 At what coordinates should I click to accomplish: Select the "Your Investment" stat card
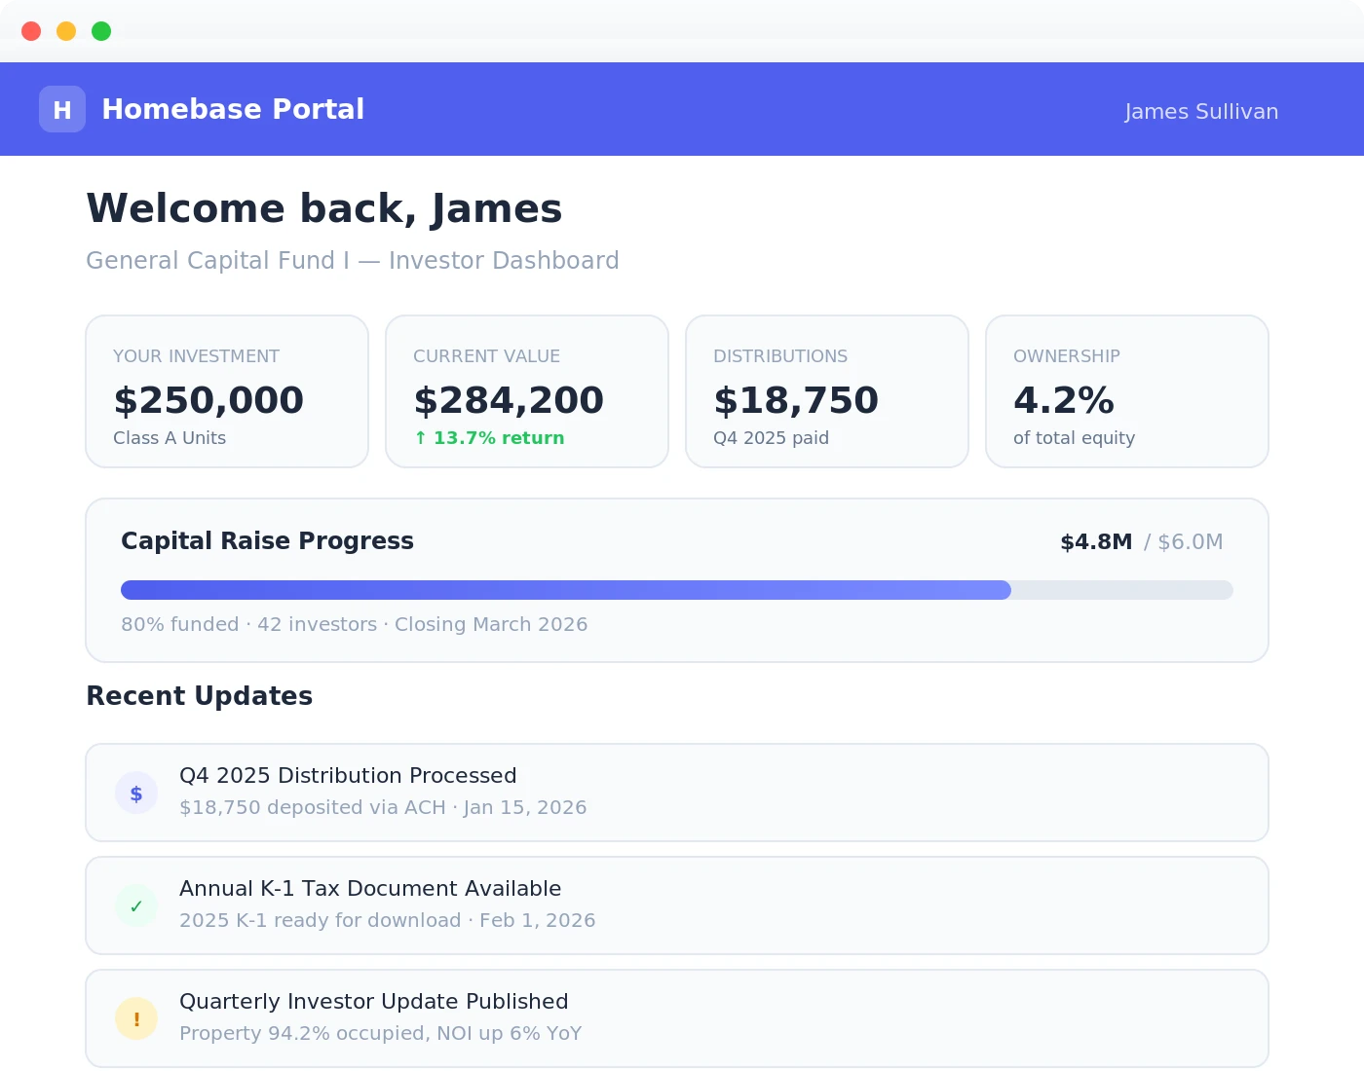coord(226,391)
